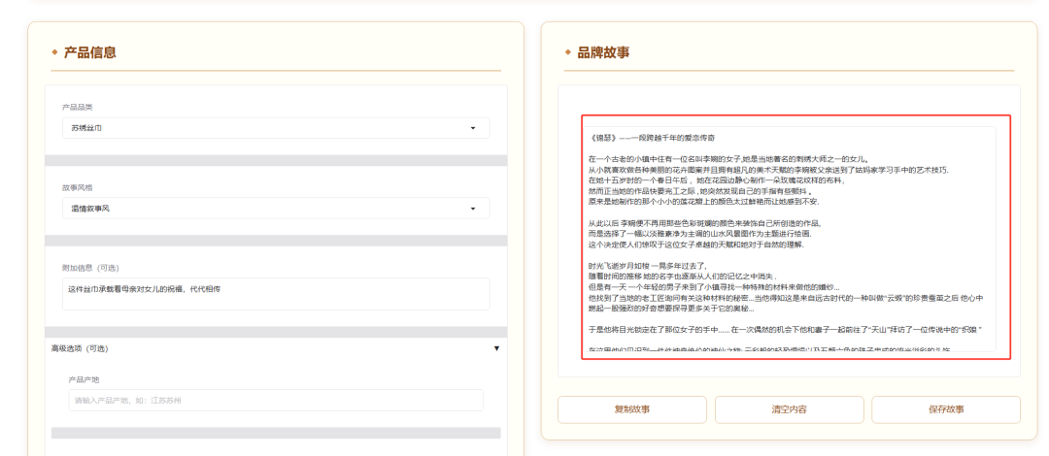
Task: Click the 品牌故事 section heading
Action: pyautogui.click(x=603, y=52)
